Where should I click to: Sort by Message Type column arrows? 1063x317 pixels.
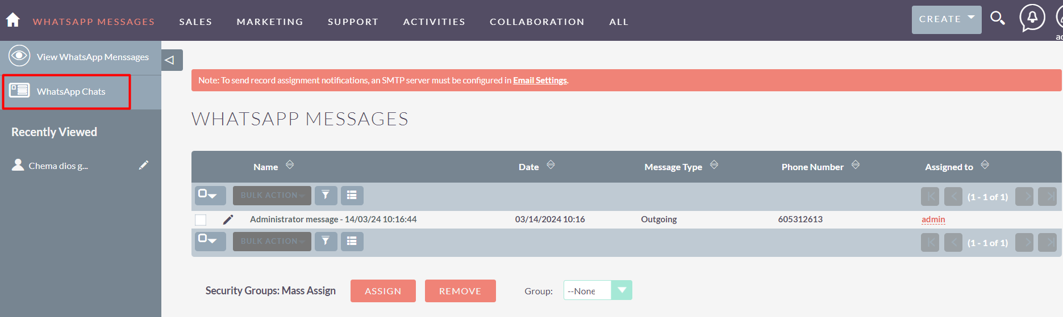coord(714,165)
